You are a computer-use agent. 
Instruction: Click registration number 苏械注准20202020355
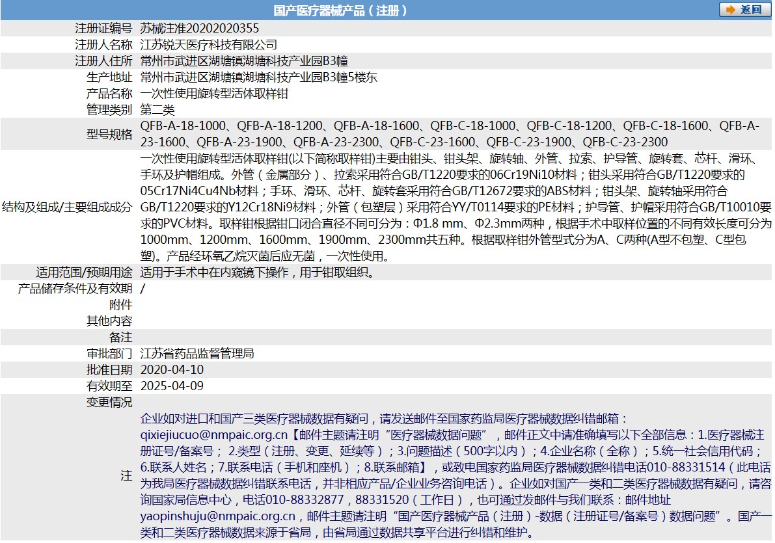(200, 28)
